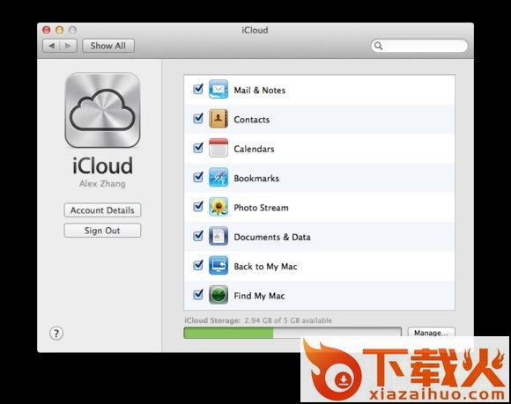Turn off Photo Stream checkbox
The width and height of the screenshot is (511, 404).
point(198,206)
